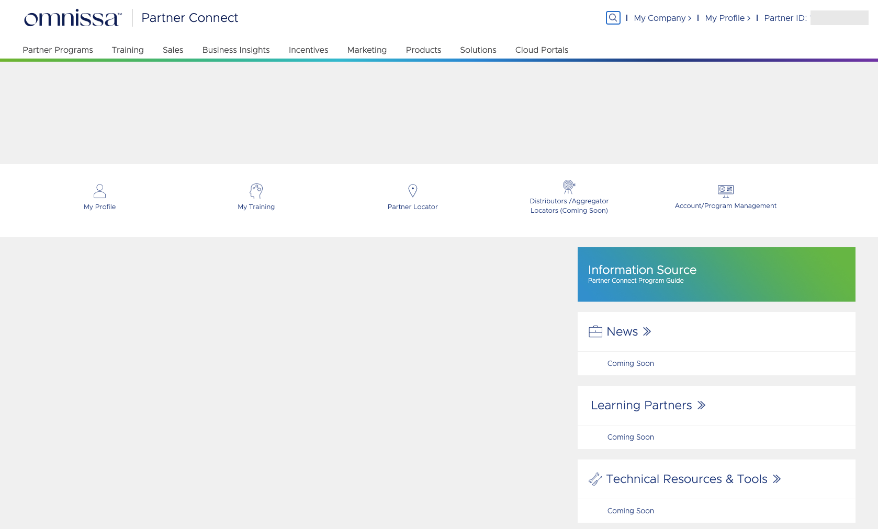Select the Cloud Portals menu item

click(542, 50)
